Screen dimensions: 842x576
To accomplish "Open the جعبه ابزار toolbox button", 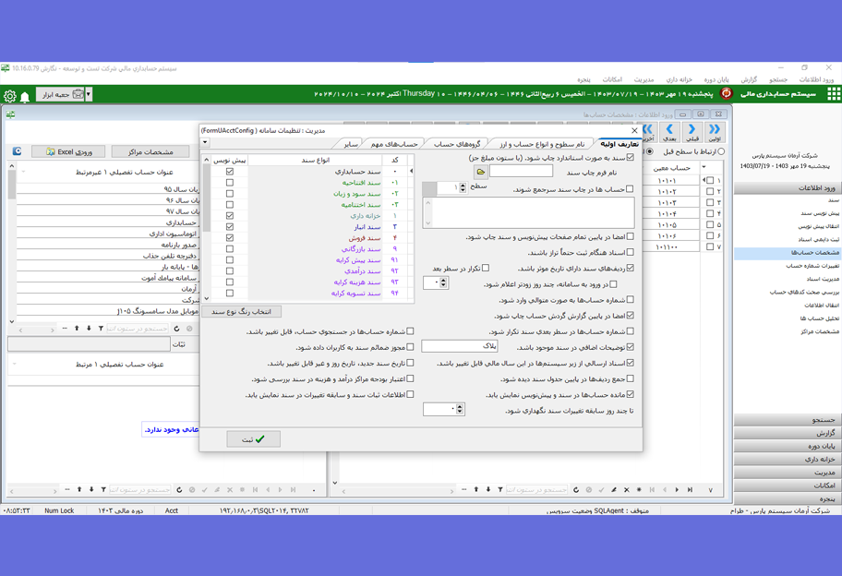I will 61,94.
